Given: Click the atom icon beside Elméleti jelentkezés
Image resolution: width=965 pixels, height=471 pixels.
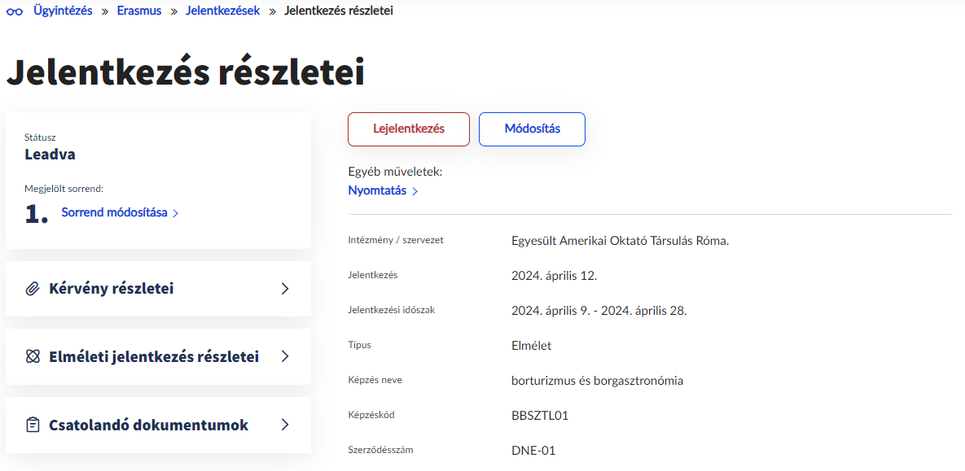Looking at the screenshot, I should pos(33,356).
